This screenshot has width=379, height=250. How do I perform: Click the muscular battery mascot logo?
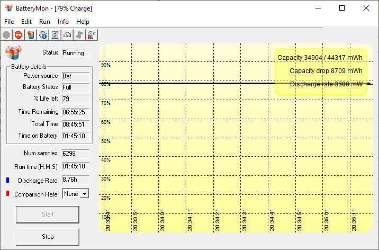point(14,52)
